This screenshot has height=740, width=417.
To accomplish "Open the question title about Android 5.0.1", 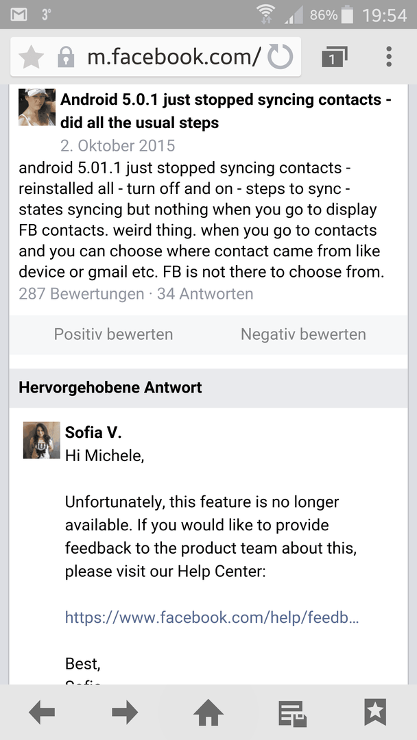I will pyautogui.click(x=226, y=112).
